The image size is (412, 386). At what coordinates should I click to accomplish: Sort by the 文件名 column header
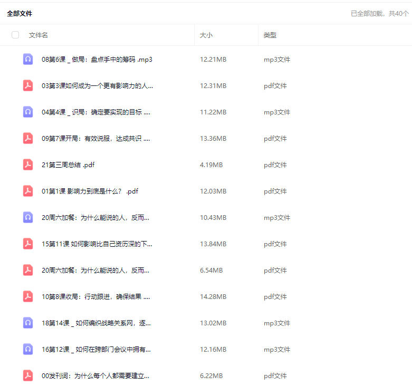(39, 35)
